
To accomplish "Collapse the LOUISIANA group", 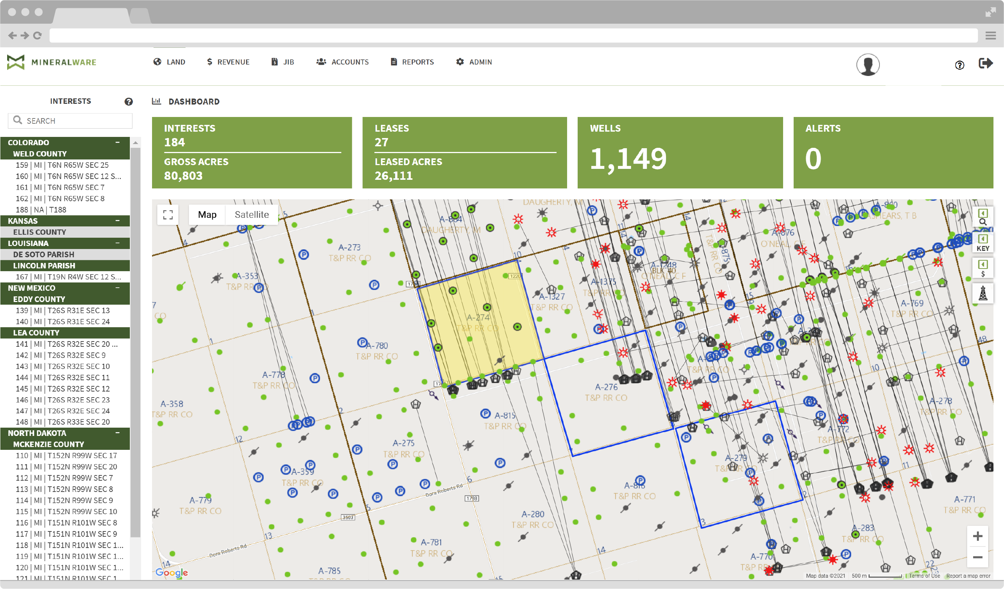I will pos(117,243).
